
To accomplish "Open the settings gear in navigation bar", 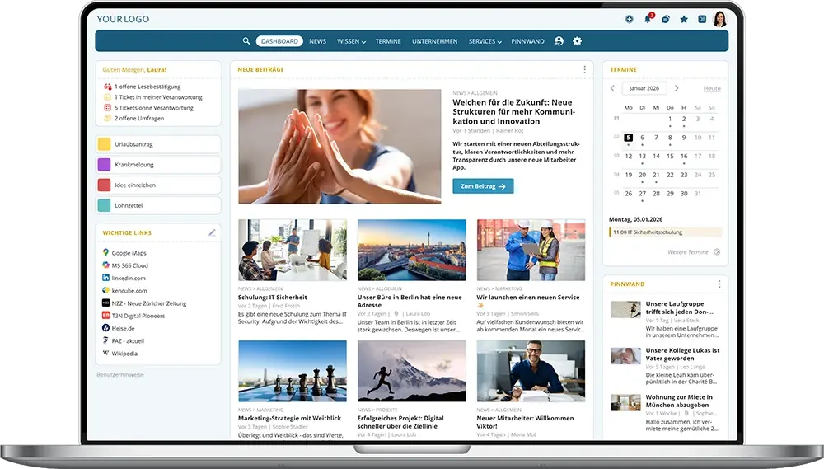I will 577,41.
